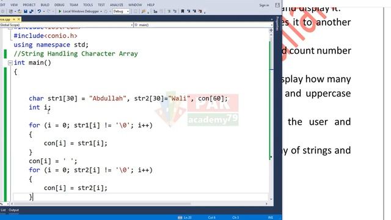Image resolution: width=391 pixels, height=220 pixels.
Task: Click the New Project toolbar icon
Action: (x=11, y=11)
